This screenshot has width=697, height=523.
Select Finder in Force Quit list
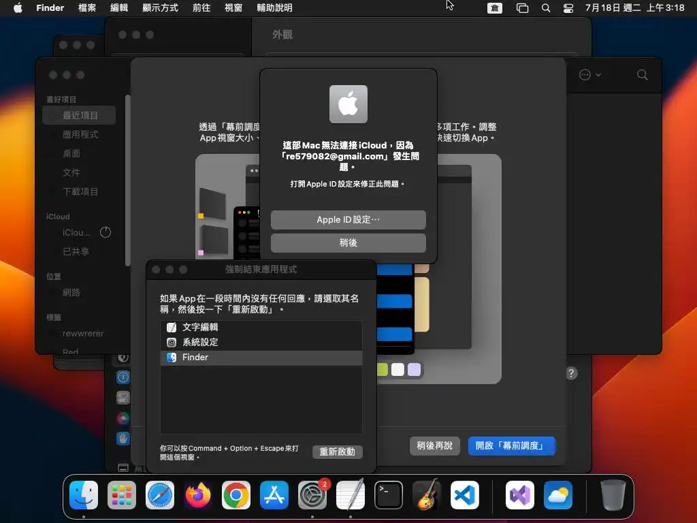click(x=261, y=358)
